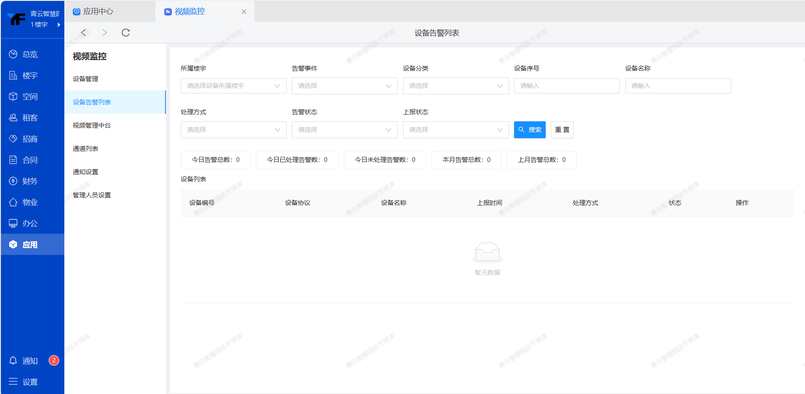Image resolution: width=805 pixels, height=394 pixels.
Task: Click the 通知 bell notification icon
Action: (13, 361)
